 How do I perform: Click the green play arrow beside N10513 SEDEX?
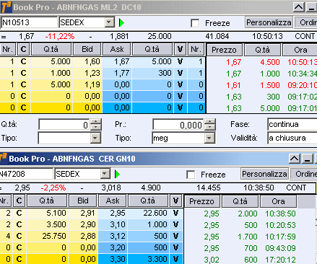point(121,22)
